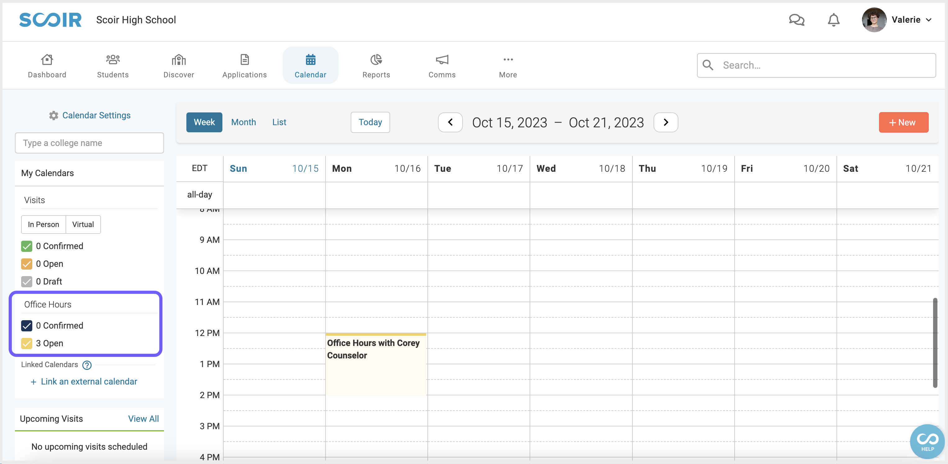This screenshot has height=464, width=948.
Task: Open the HELP widget icon
Action: coord(927,441)
